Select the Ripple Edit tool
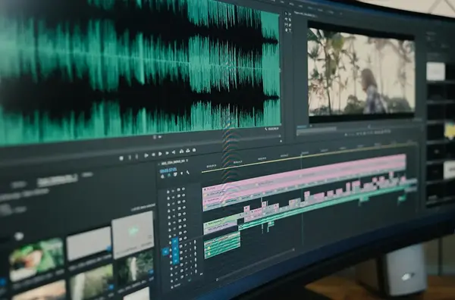Image resolution: width=455 pixels, height=300 pixels. [x=286, y=20]
